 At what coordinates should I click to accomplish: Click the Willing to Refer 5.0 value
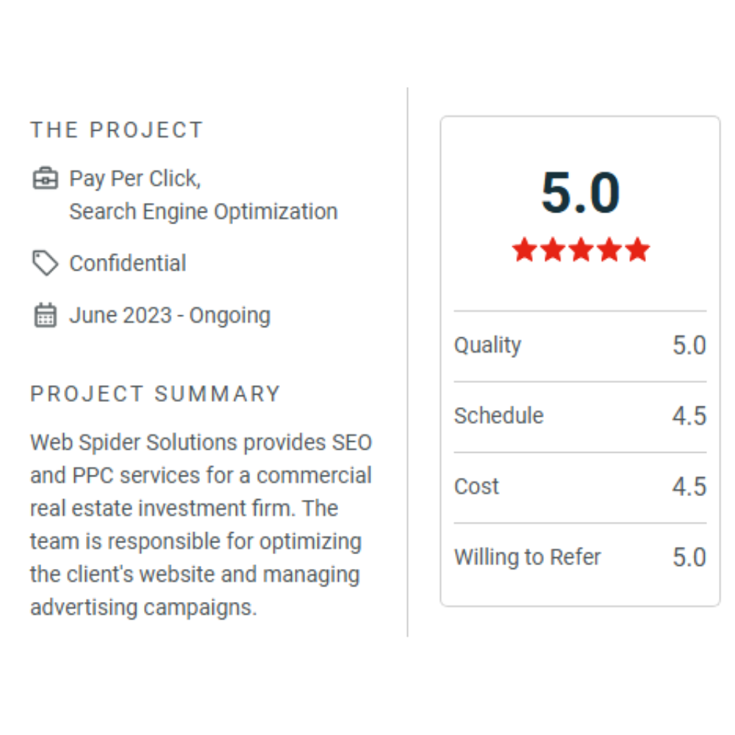[x=689, y=557]
